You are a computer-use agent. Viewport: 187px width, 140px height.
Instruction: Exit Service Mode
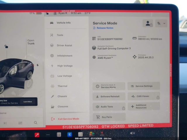click(68, 119)
